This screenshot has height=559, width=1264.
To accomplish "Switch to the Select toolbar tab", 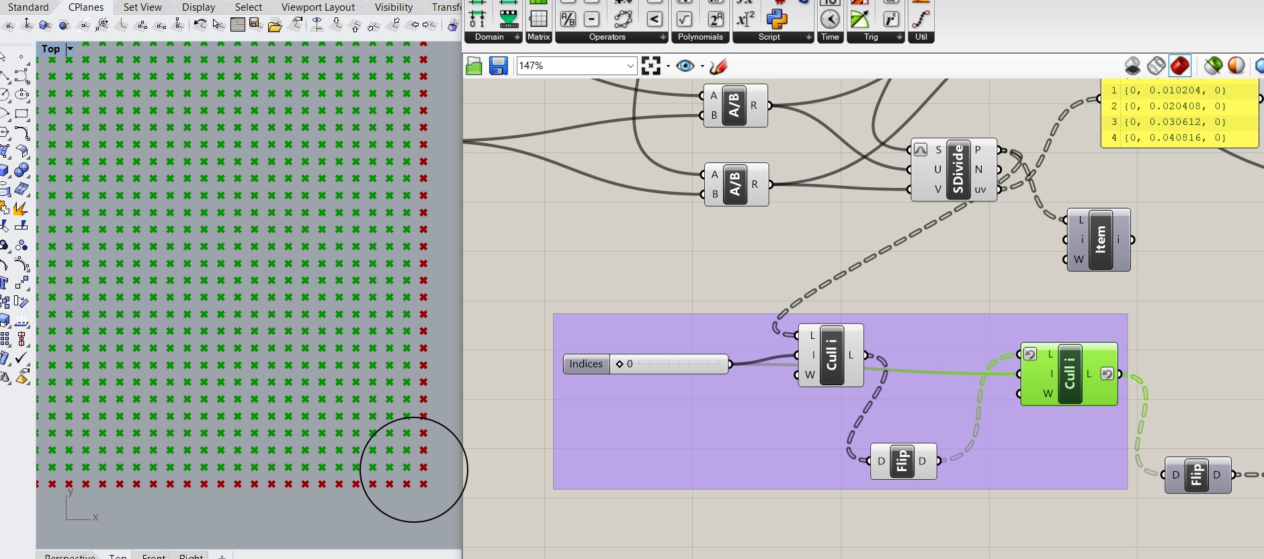I will click(x=248, y=7).
